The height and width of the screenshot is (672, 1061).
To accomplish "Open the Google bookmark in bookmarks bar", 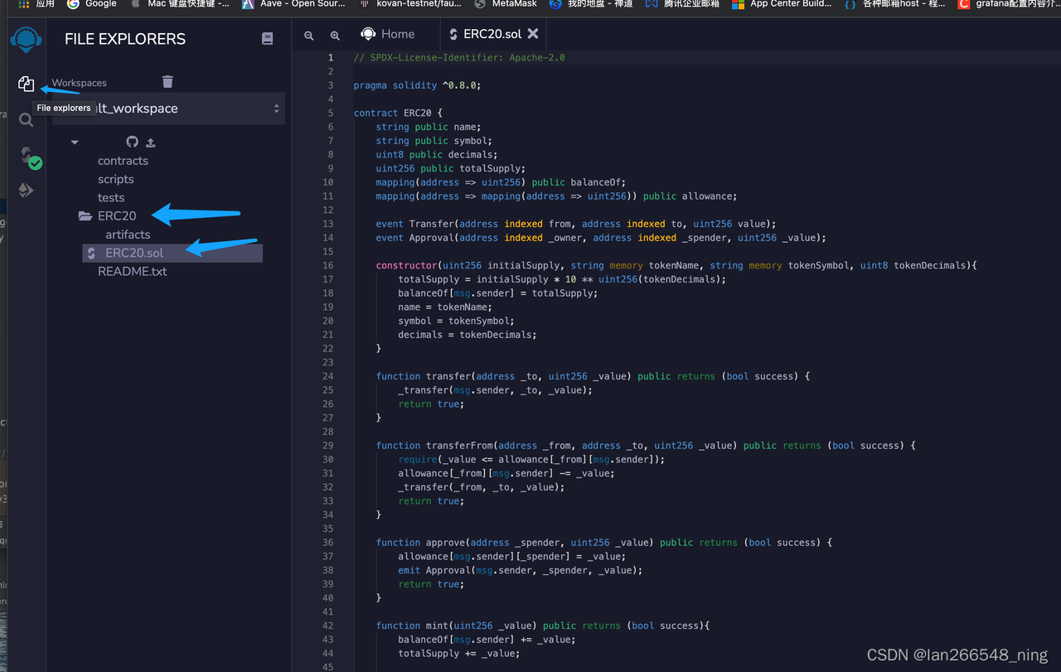I will 91,4.
